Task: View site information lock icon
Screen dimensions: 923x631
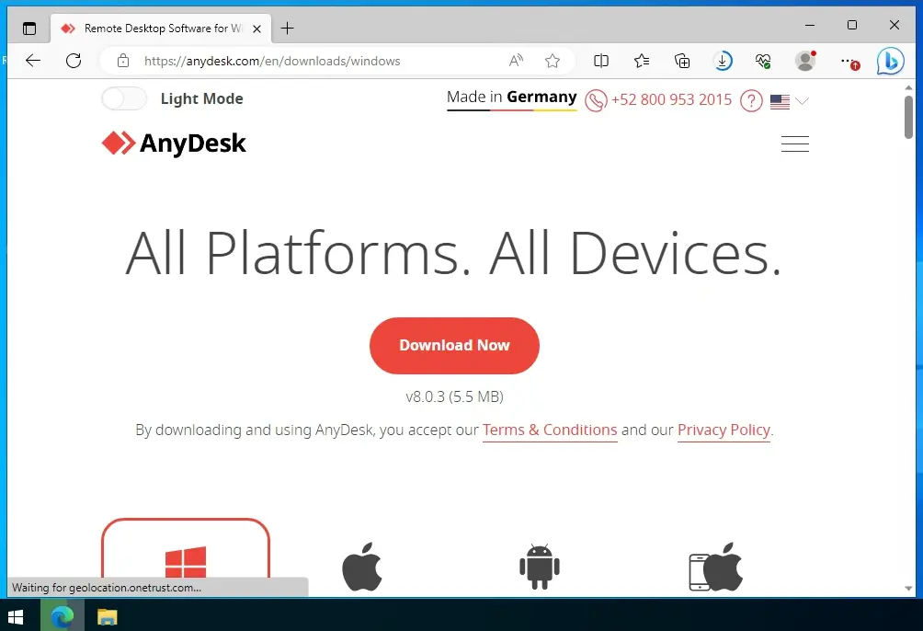Action: 123,61
